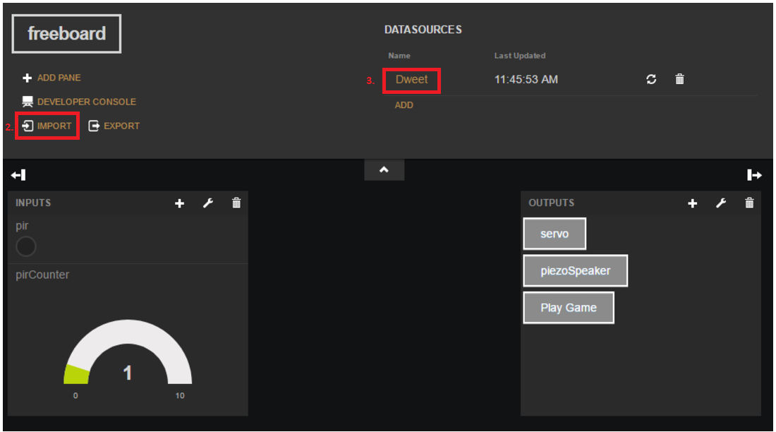This screenshot has width=776, height=432.
Task: Click the refresh icon for Dweet datasource
Action: pos(652,80)
